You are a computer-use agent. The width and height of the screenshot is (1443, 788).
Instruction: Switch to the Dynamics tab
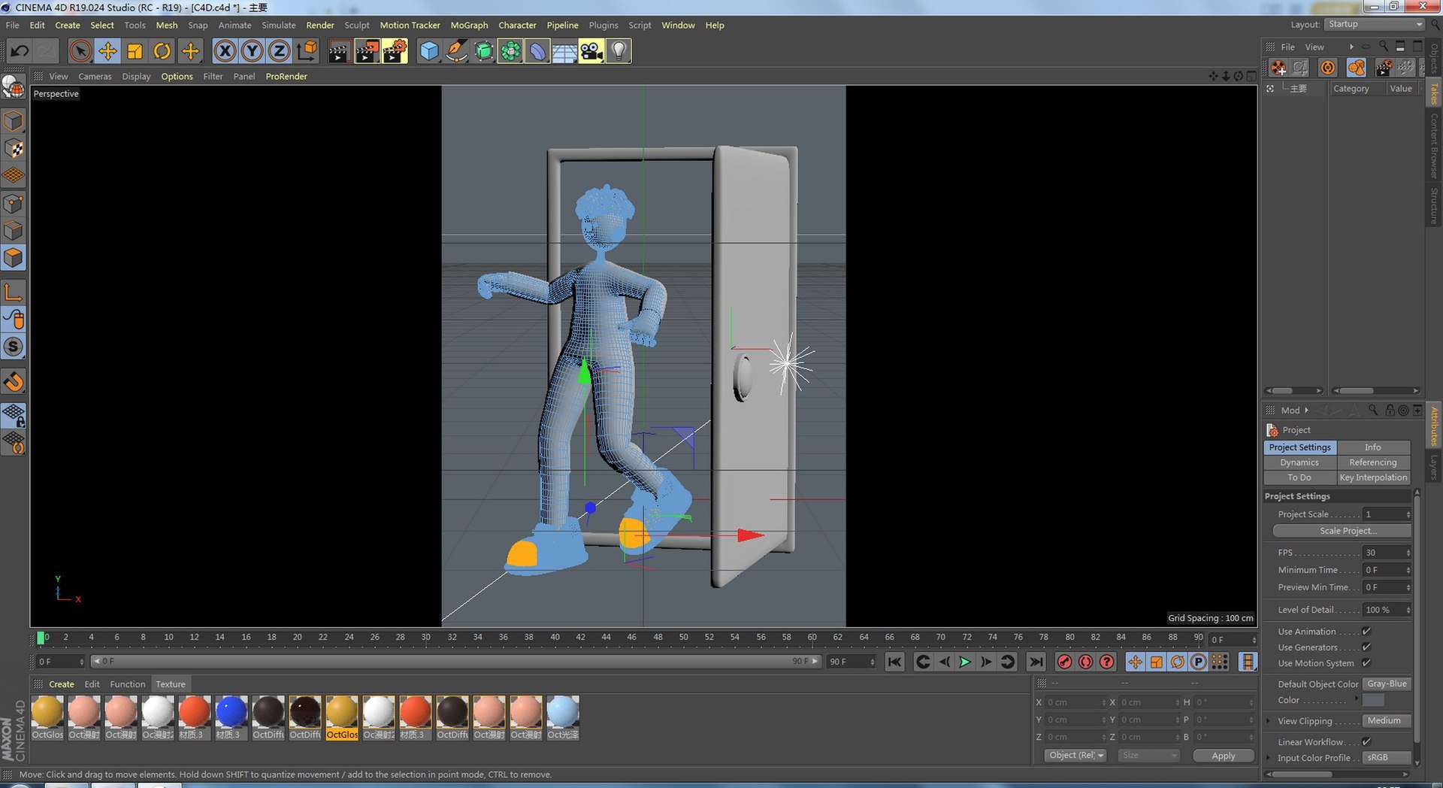[1299, 462]
